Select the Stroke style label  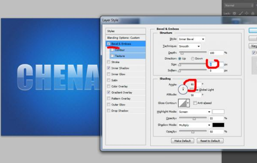pyautogui.click(x=115, y=62)
